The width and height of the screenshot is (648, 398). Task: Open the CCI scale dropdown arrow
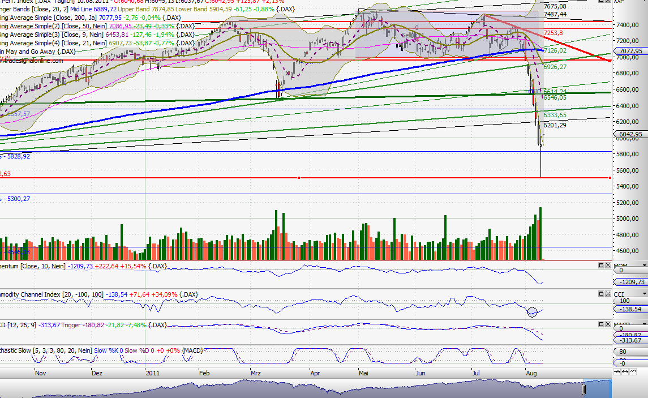[x=644, y=294]
